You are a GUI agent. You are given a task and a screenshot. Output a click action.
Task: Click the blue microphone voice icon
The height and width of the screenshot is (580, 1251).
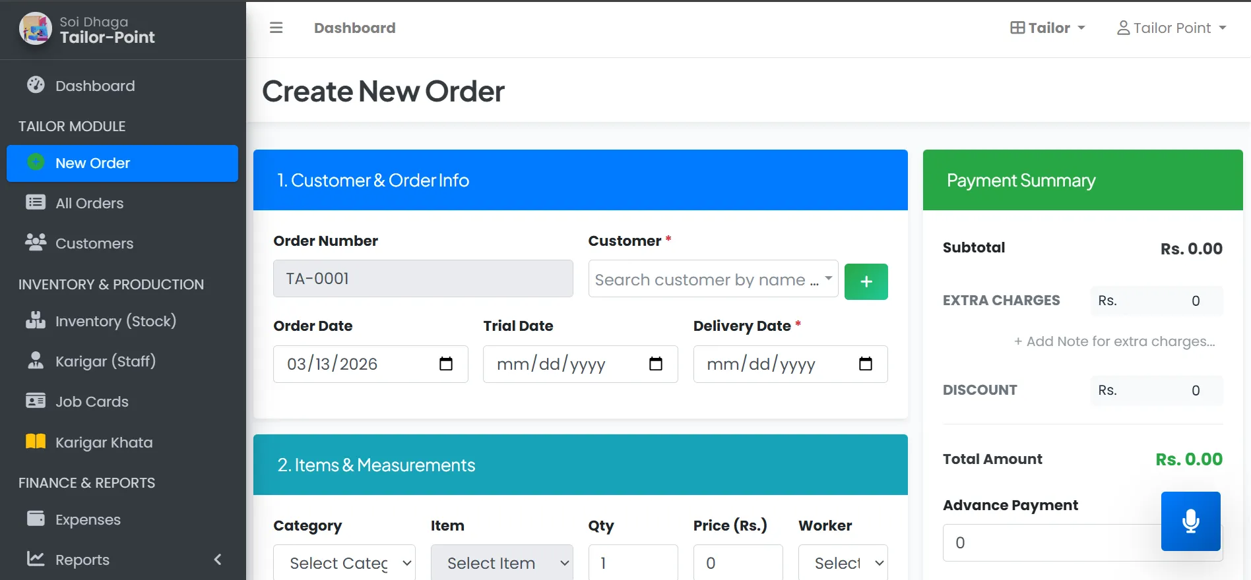1190,521
